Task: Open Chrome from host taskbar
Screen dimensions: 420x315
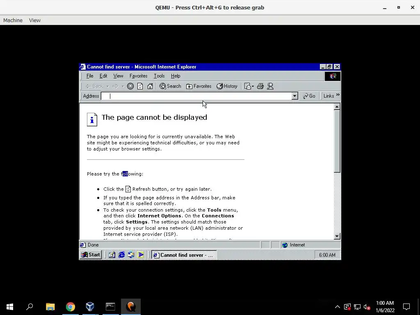Action: 71,307
